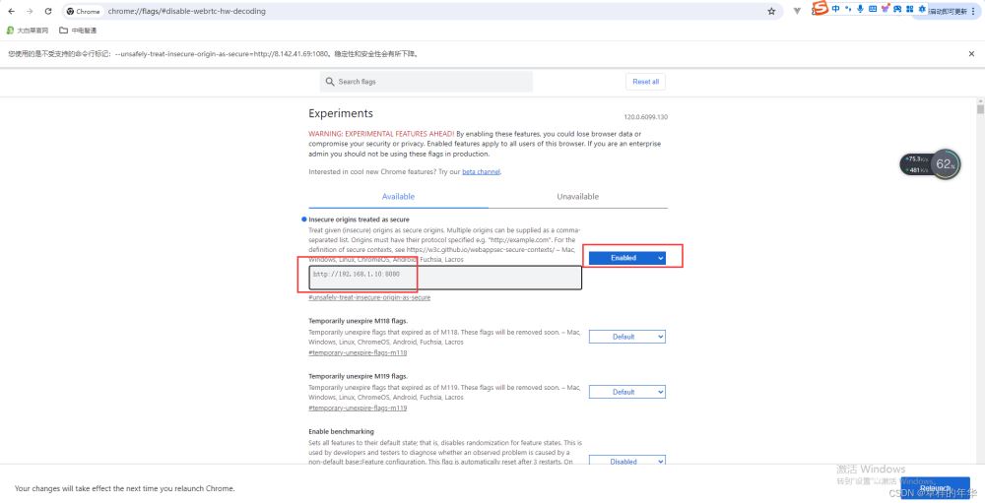Reload the page with the refresh icon
985x503 pixels.
pos(48,11)
